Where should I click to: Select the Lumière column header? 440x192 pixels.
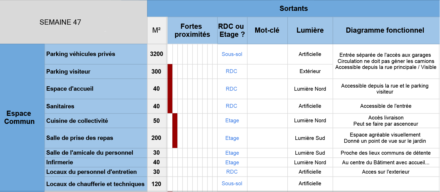(310, 30)
